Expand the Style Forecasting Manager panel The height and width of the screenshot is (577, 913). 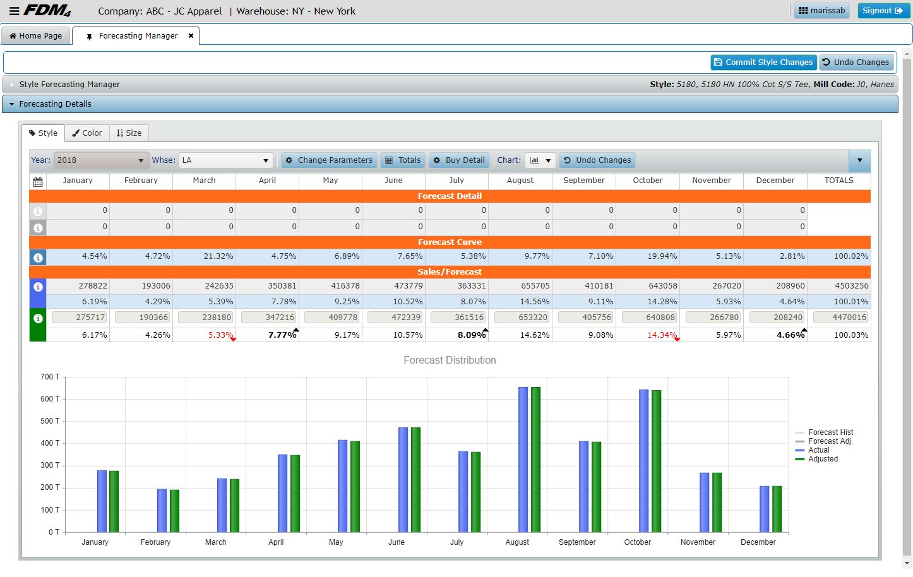[x=69, y=85]
